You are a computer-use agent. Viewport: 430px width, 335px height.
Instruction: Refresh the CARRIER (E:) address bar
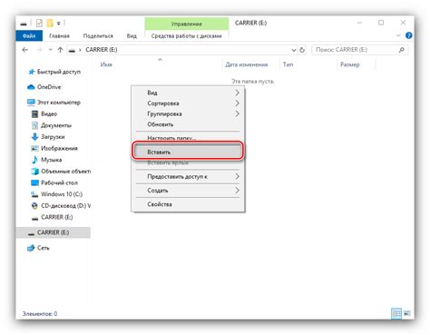(302, 50)
